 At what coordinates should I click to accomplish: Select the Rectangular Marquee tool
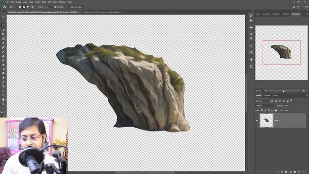click(x=3, y=21)
